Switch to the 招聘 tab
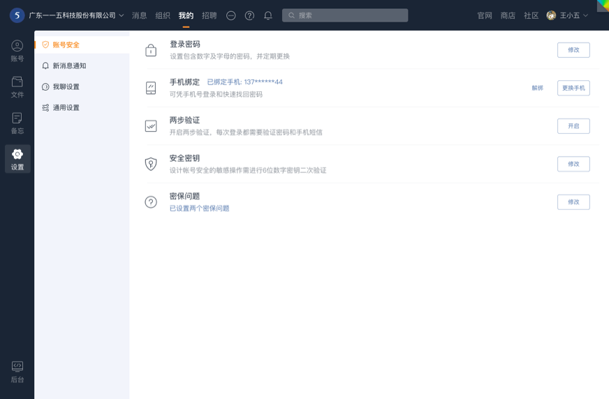 (x=210, y=15)
